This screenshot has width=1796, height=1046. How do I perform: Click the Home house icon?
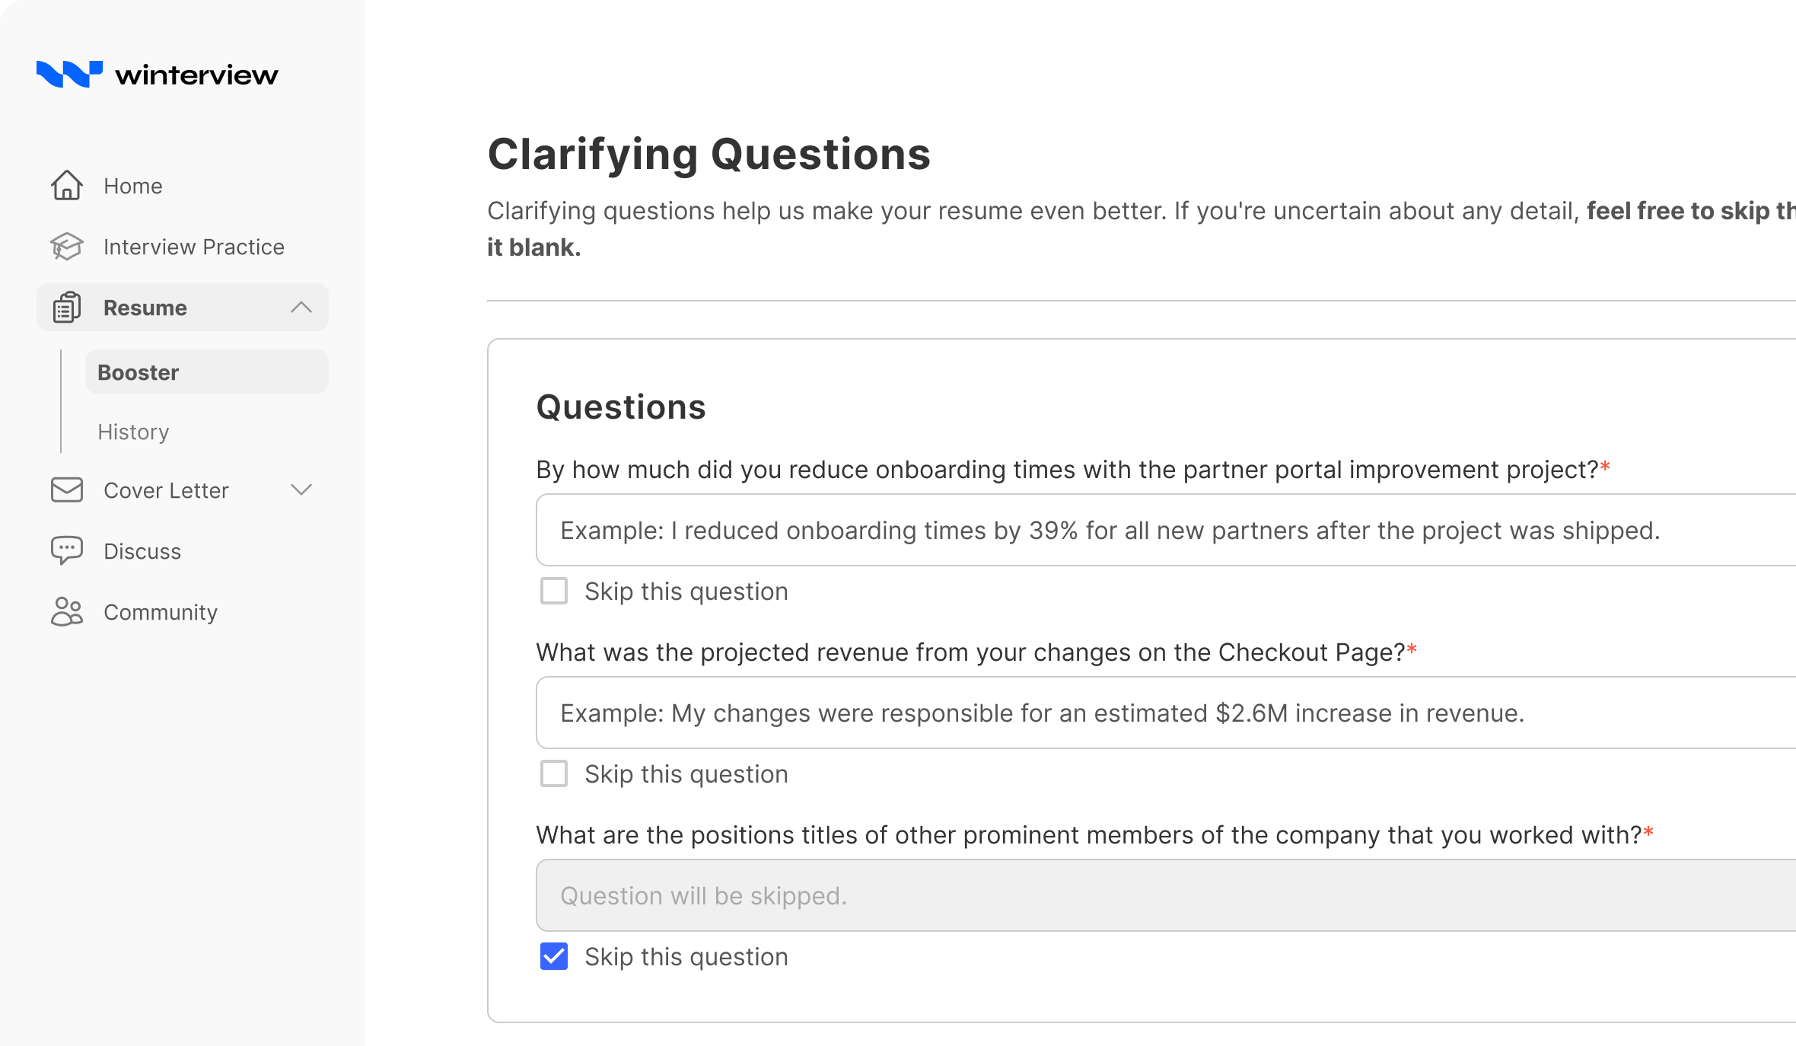coord(67,186)
